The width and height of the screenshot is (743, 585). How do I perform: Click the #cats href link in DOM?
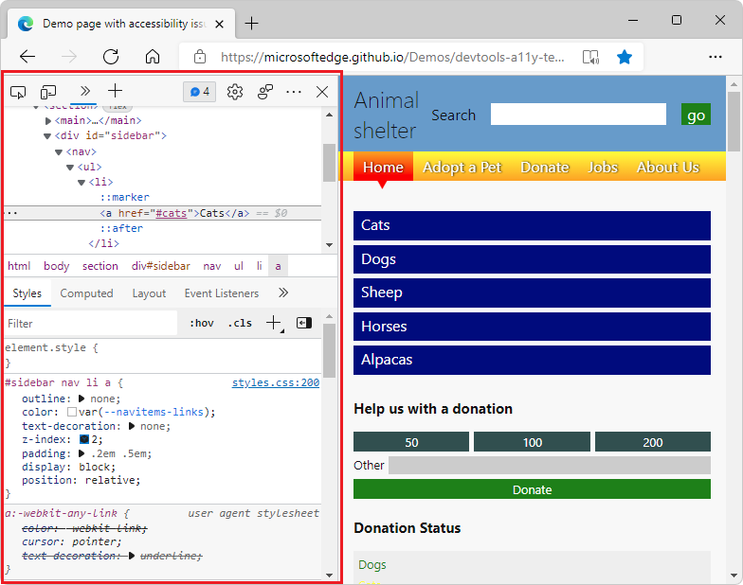pos(172,214)
